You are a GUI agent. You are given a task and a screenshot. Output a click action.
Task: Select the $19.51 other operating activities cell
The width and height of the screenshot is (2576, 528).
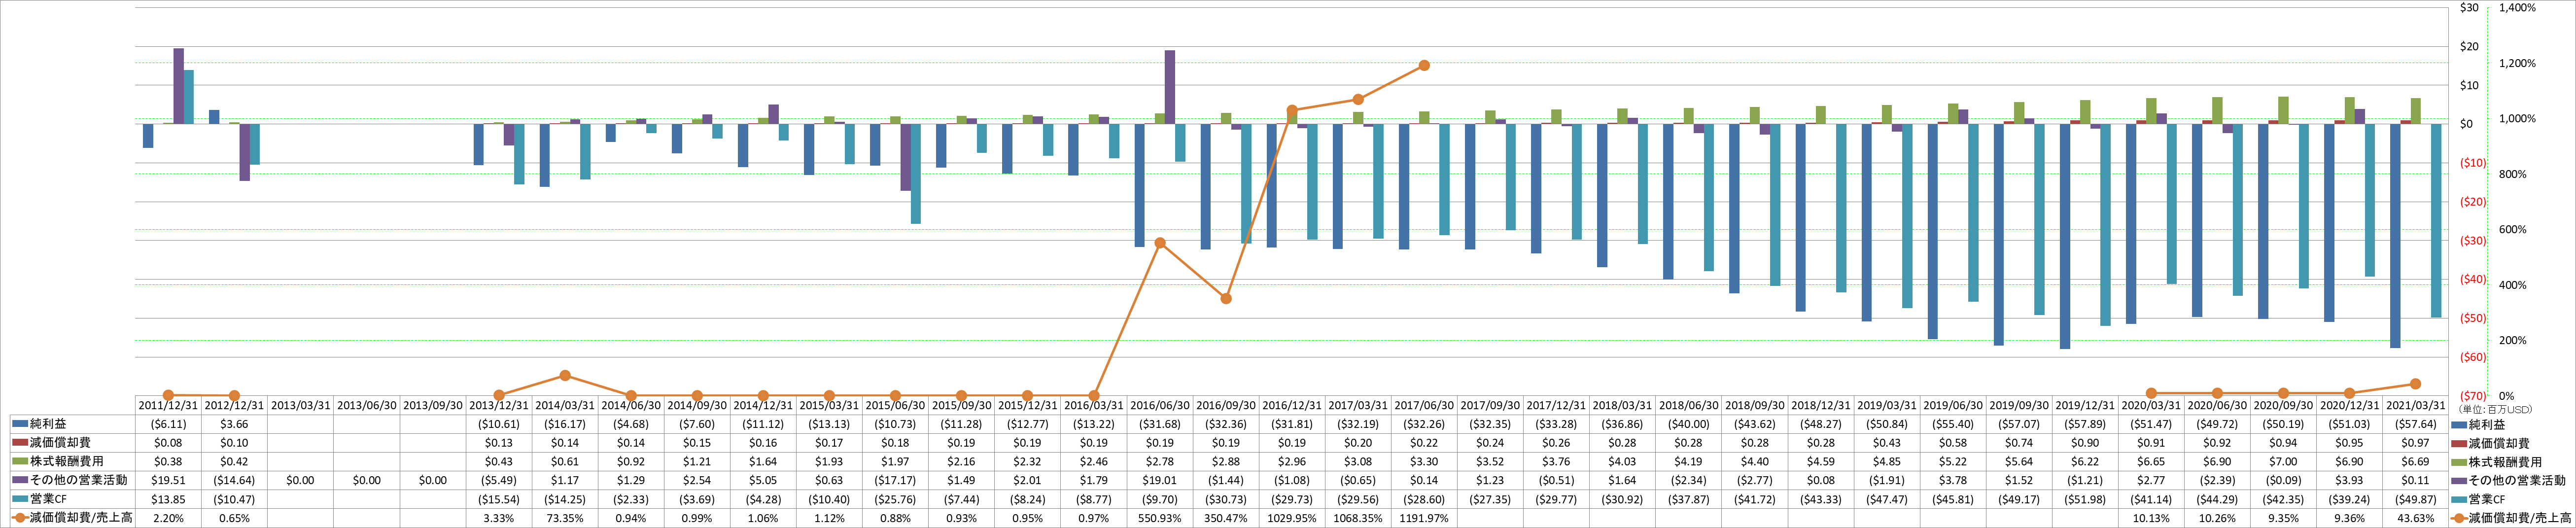168,480
